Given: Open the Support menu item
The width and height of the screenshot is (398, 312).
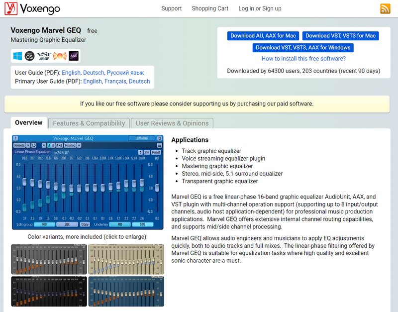Looking at the screenshot, I should [172, 8].
